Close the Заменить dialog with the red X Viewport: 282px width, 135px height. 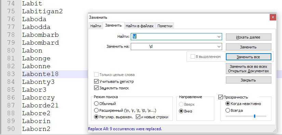[x=273, y=17]
